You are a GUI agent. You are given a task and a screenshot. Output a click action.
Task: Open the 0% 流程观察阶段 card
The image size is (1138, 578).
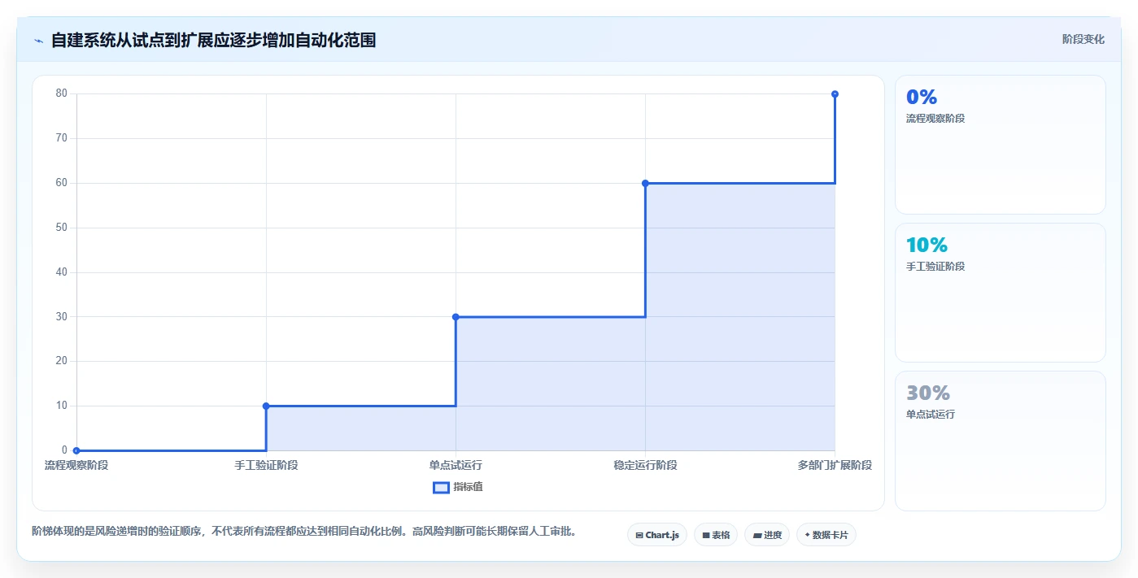(x=1001, y=145)
